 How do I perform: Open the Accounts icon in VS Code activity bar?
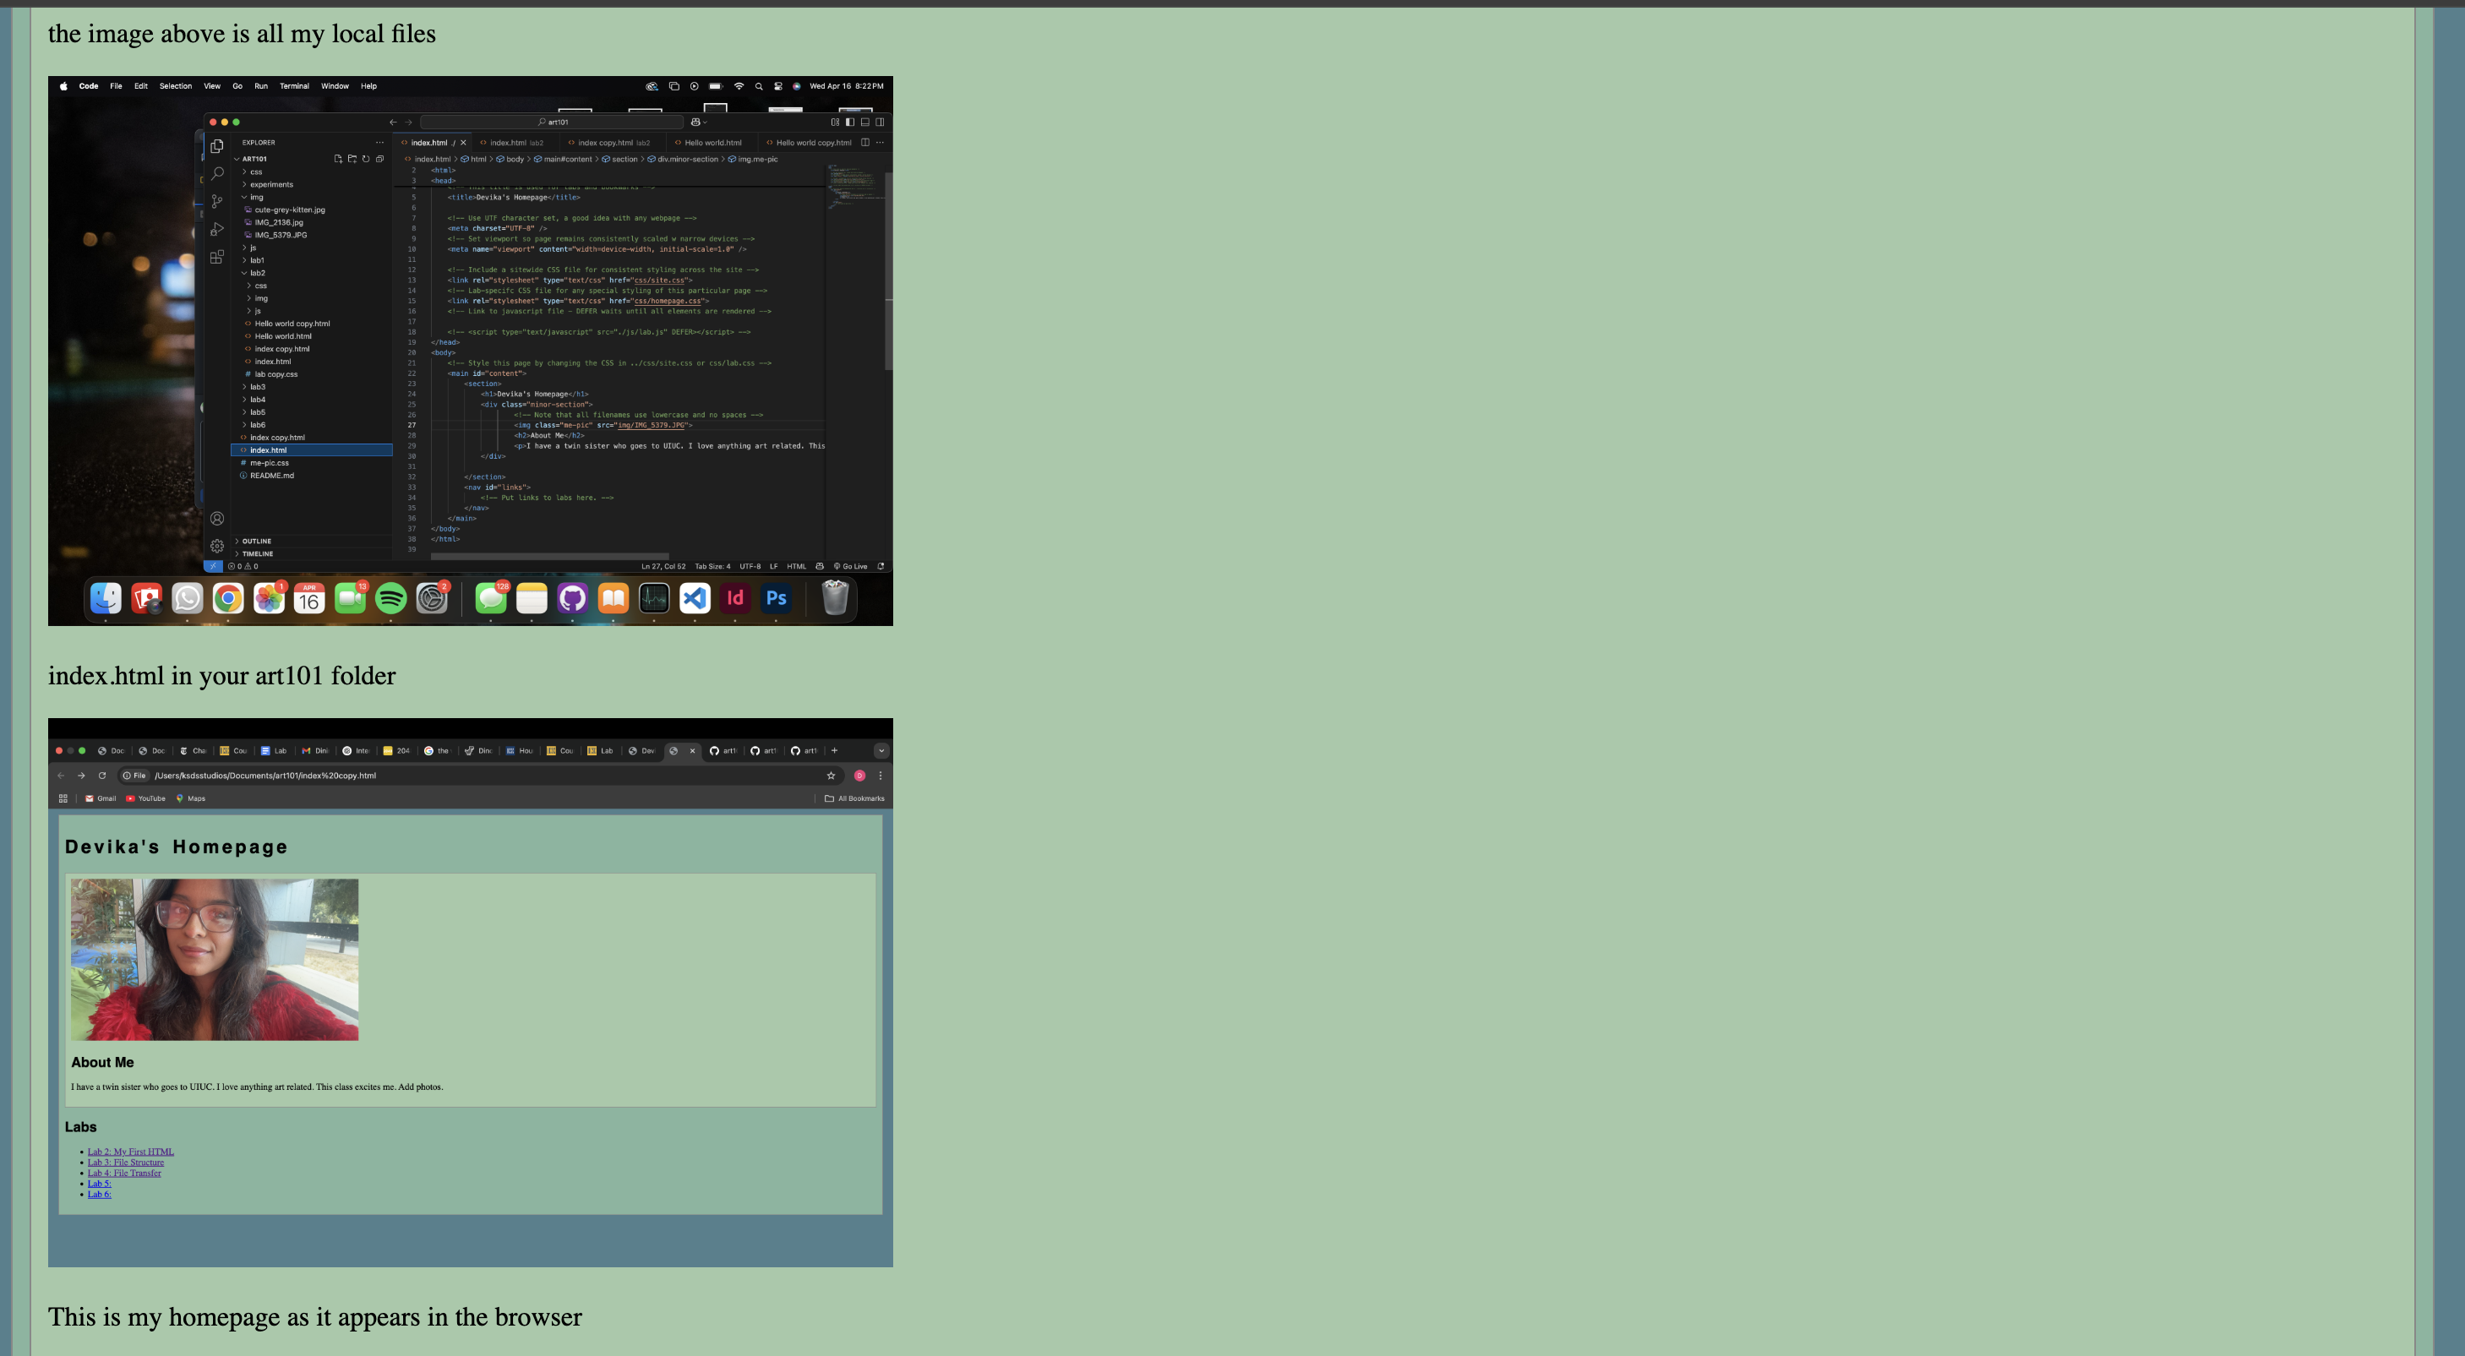tap(217, 519)
